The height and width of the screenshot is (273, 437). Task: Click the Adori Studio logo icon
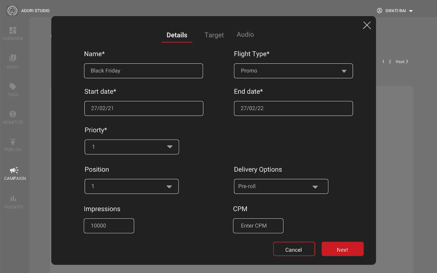(x=12, y=11)
